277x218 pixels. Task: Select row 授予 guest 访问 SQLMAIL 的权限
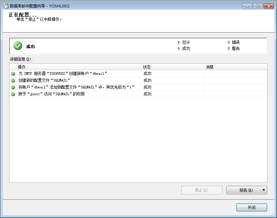click(x=138, y=94)
